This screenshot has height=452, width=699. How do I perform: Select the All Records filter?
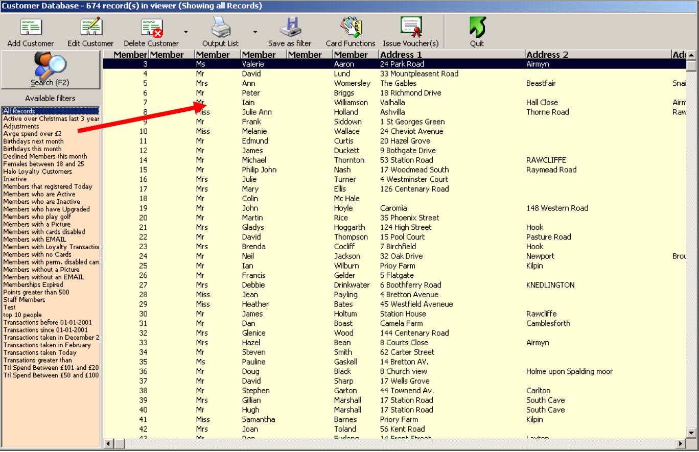[x=51, y=111]
